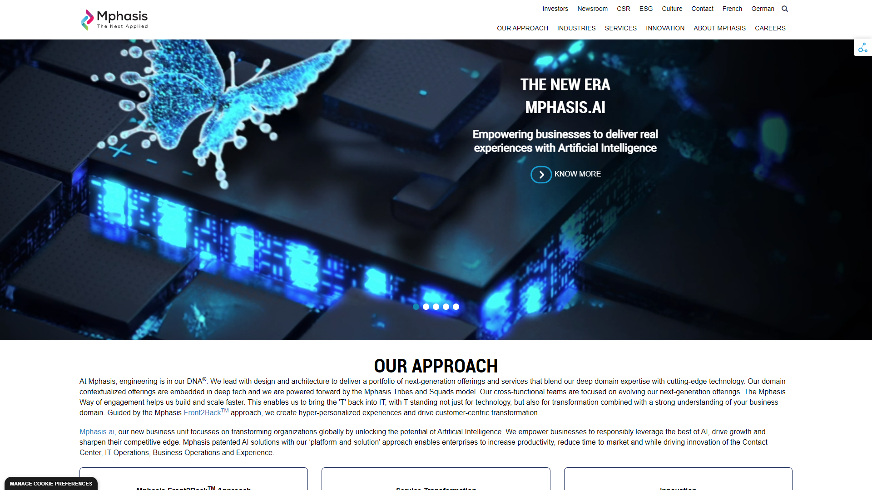The image size is (872, 490).
Task: Scroll down to view Service Transformation section
Action: coord(436,488)
